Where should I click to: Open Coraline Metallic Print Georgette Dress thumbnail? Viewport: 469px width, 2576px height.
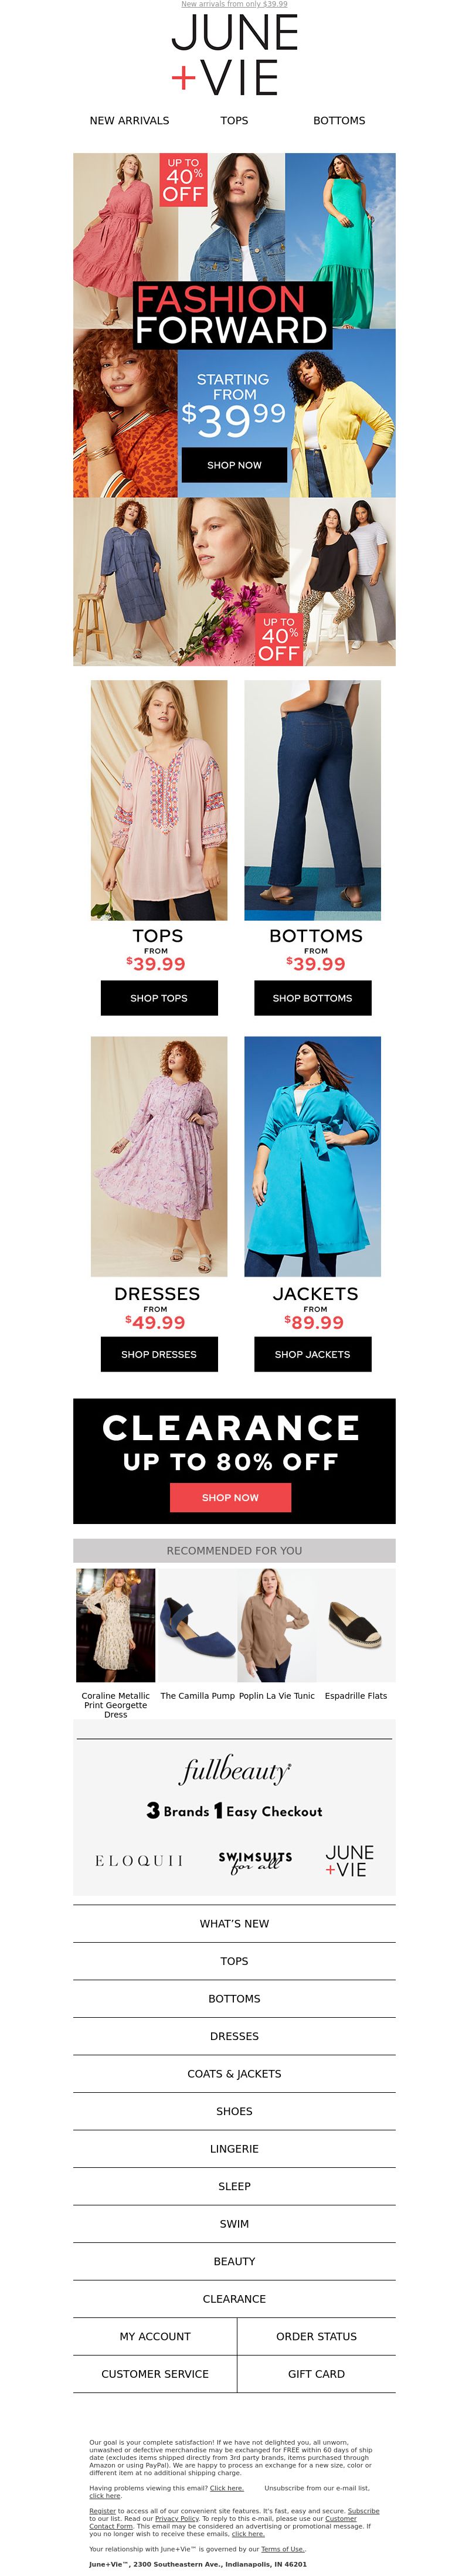tap(116, 1625)
